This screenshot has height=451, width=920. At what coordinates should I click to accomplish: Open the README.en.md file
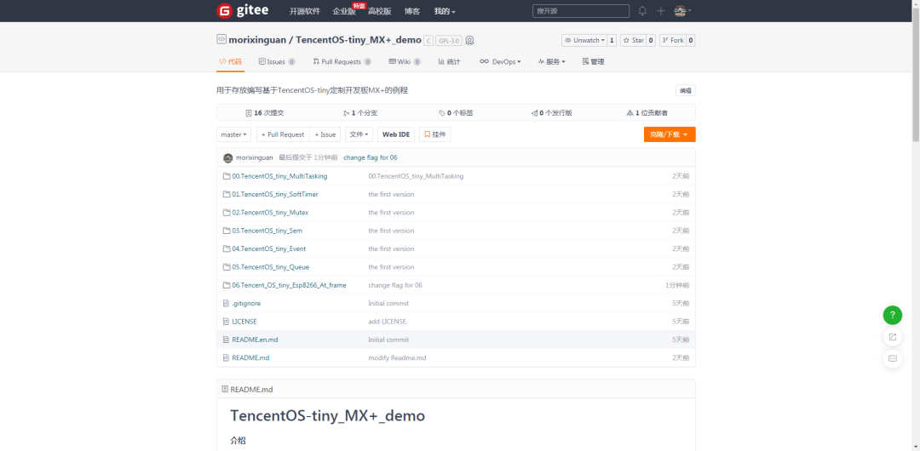(256, 340)
